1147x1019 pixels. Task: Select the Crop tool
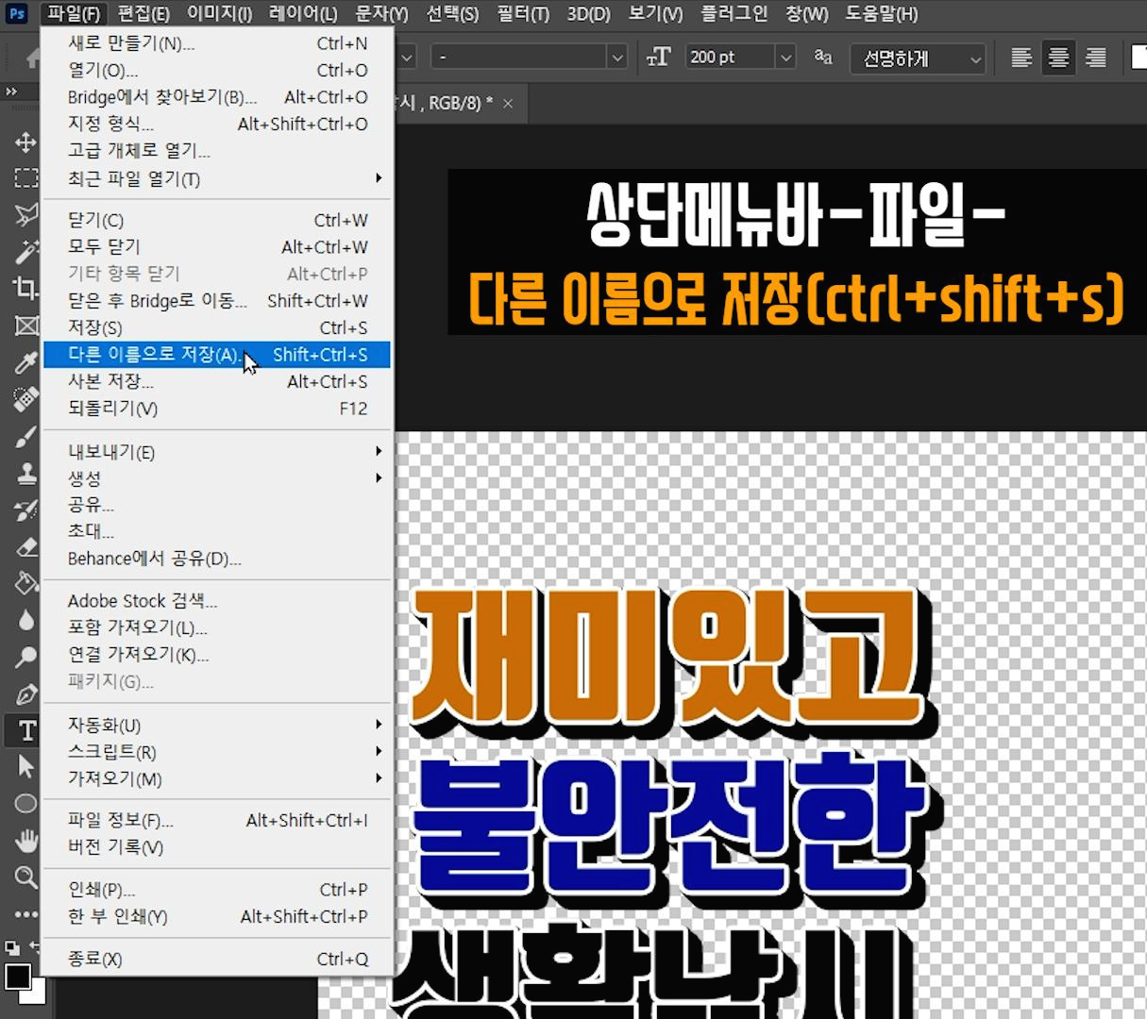click(x=25, y=289)
